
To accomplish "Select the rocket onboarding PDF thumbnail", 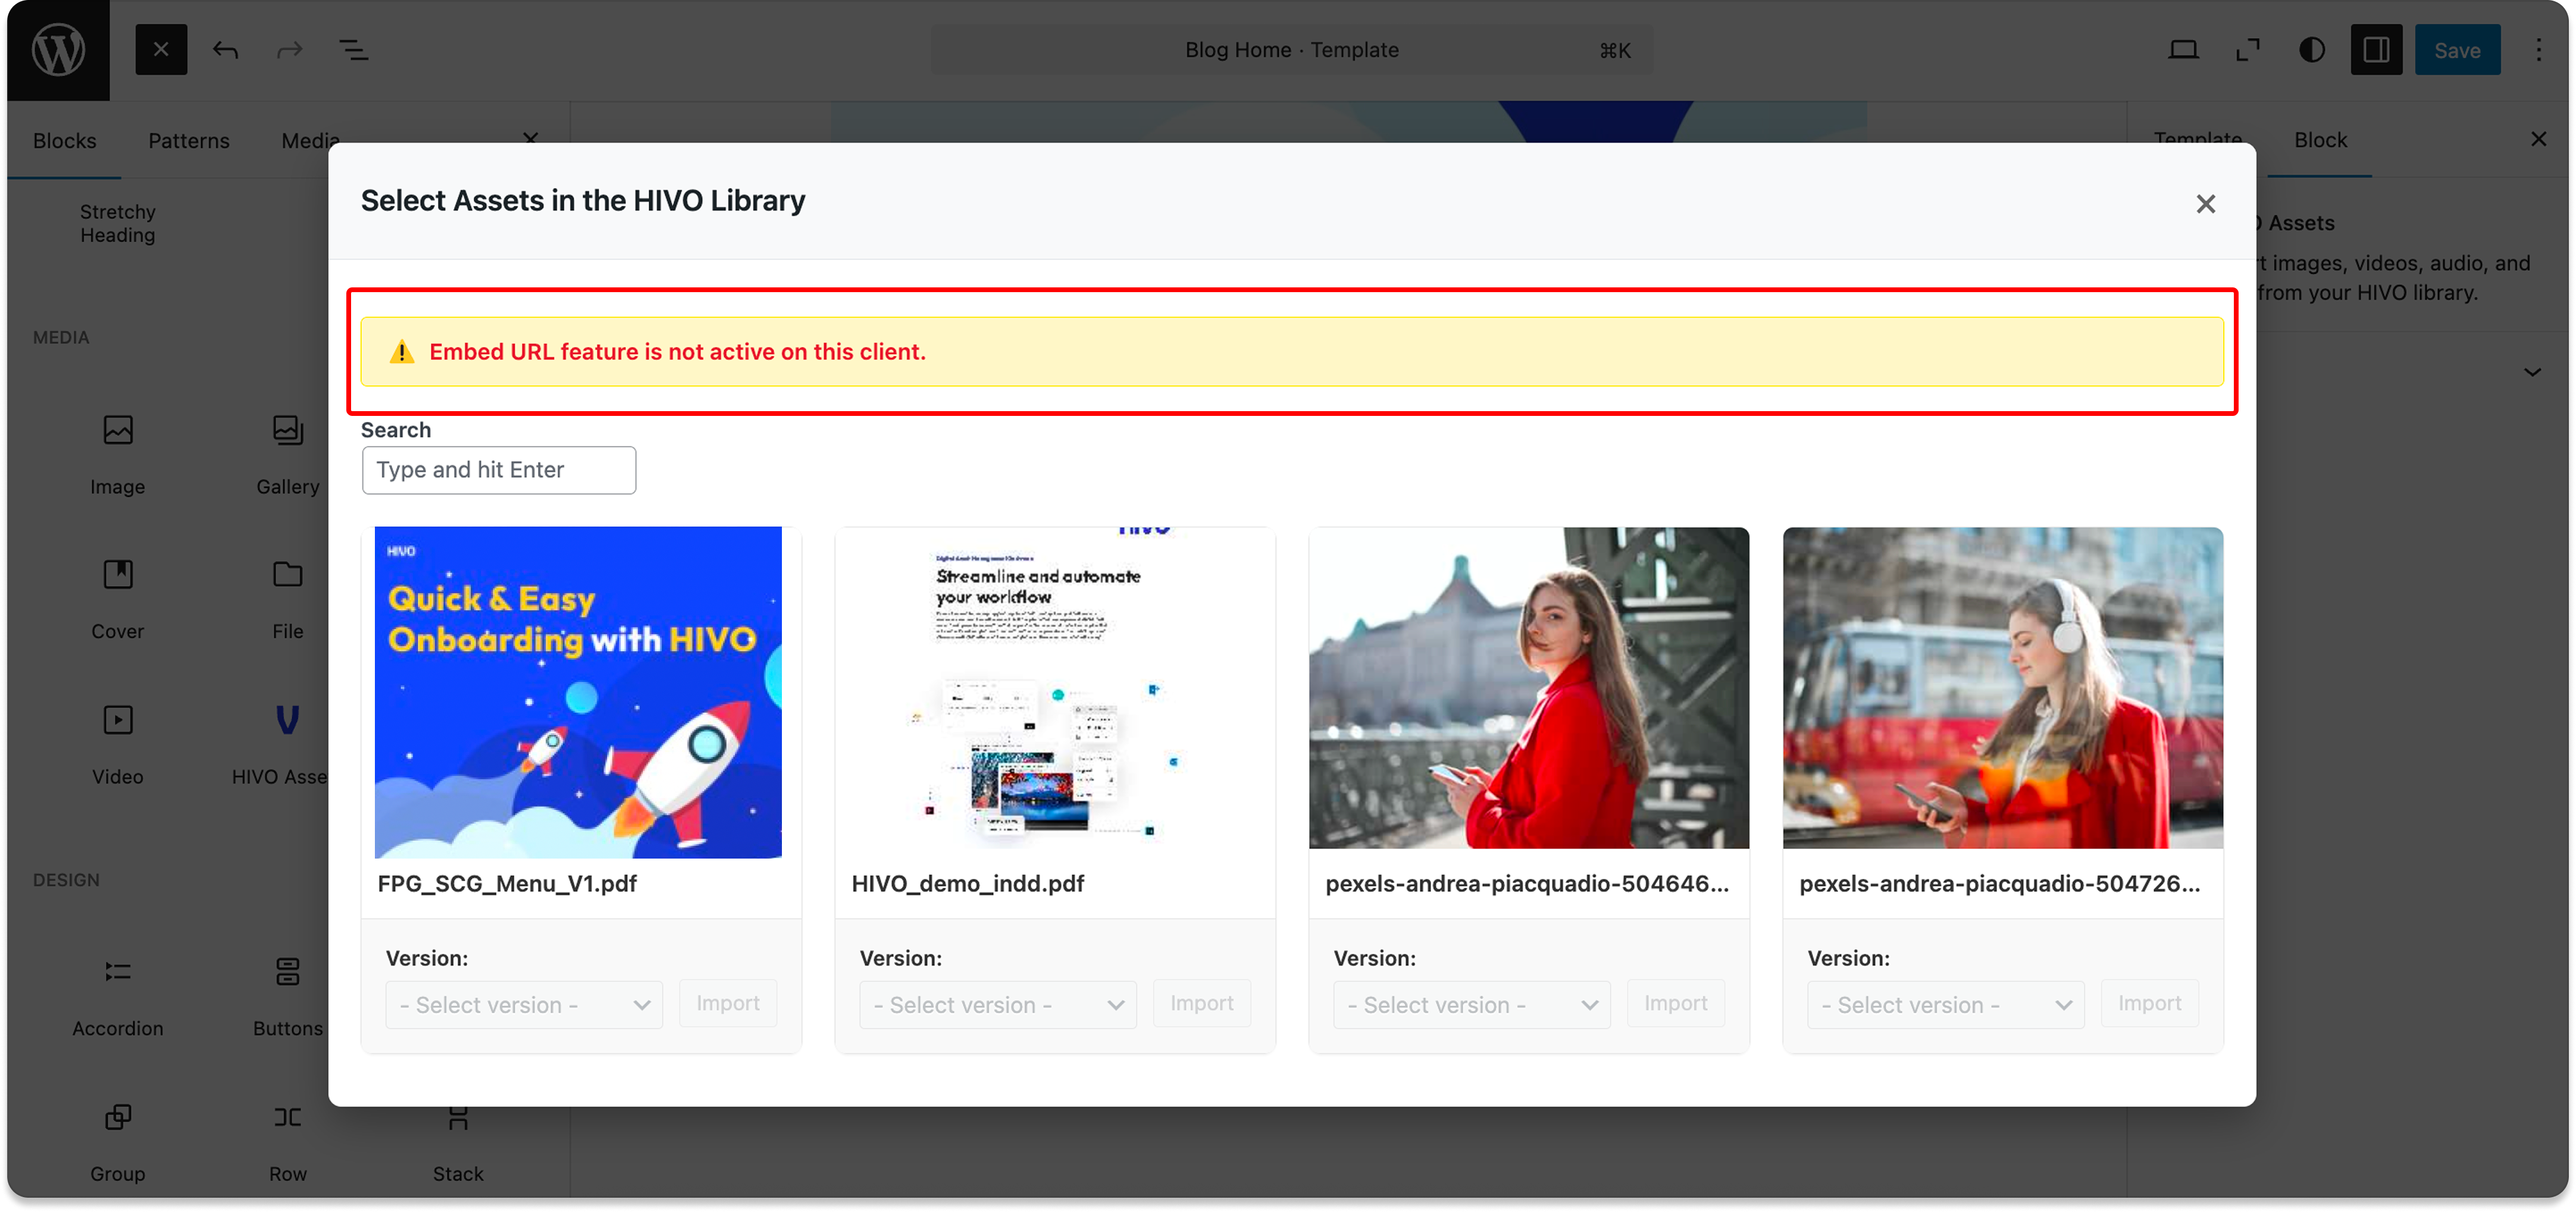I will 578,692.
